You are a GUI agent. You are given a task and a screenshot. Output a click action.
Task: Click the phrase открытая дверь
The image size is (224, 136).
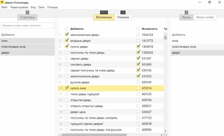coord(81,100)
